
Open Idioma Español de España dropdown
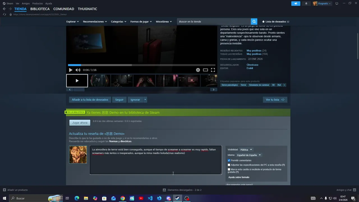[x=249, y=155]
